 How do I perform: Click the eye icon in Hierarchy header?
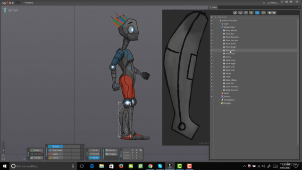(x=212, y=17)
